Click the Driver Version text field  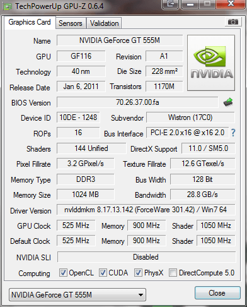(146, 210)
